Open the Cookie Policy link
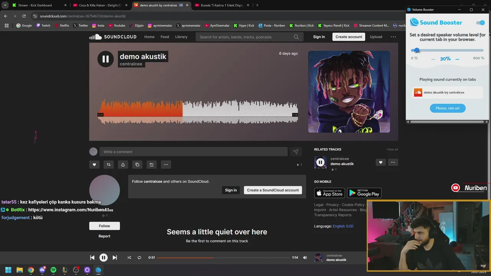The image size is (491, 276). pos(353,205)
